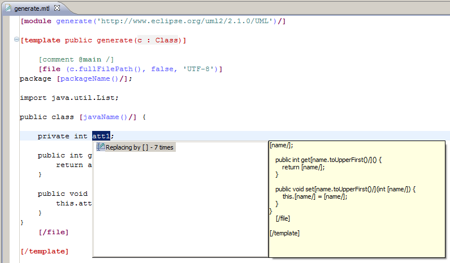Click [/template] in the preview popup
Screen dimensions: 450x263
pyautogui.click(x=284, y=233)
